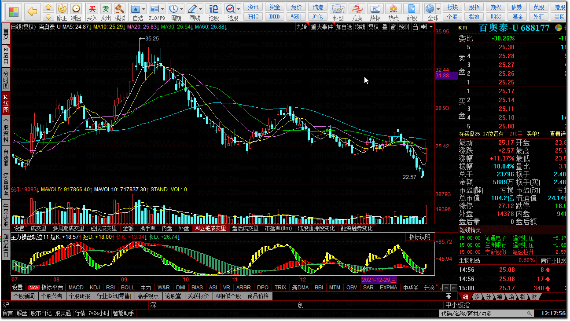
Task: Click the lock icon on chart toolbar
Action: [415, 27]
